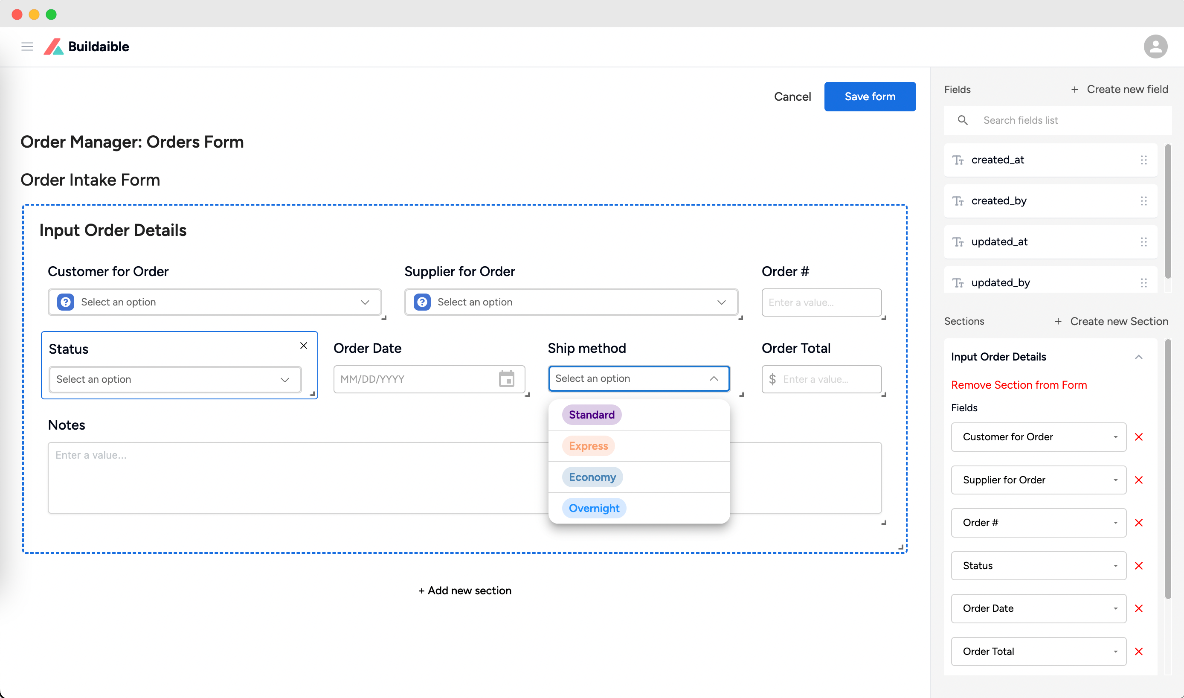Grab the drag handle for created_at

[1143, 160]
